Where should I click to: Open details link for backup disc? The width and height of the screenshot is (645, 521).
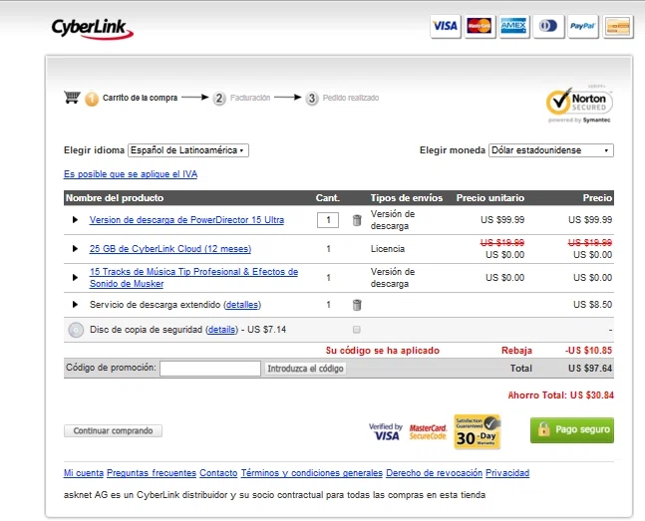(222, 330)
